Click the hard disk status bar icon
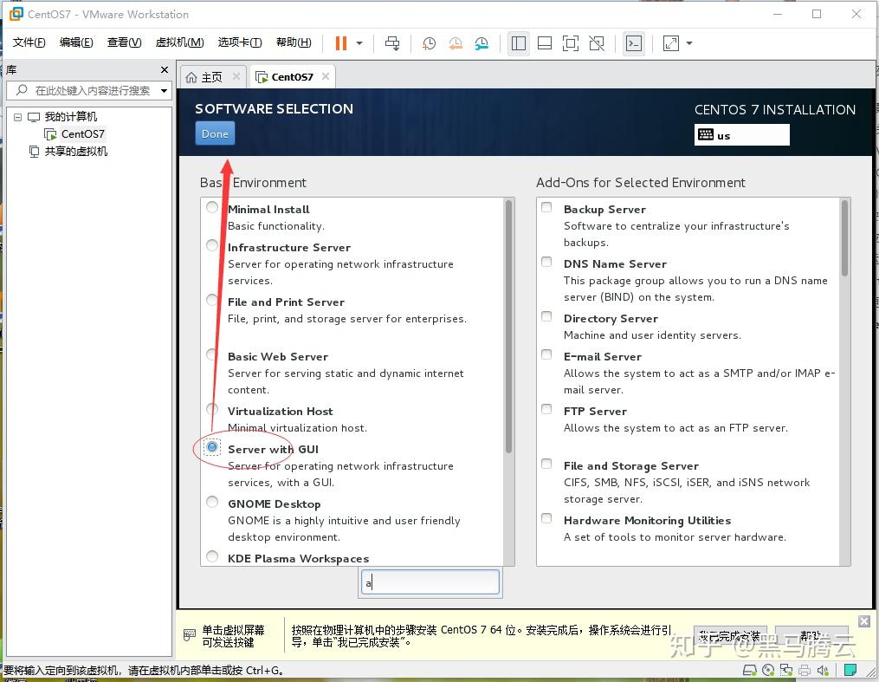This screenshot has width=879, height=682. [x=749, y=669]
